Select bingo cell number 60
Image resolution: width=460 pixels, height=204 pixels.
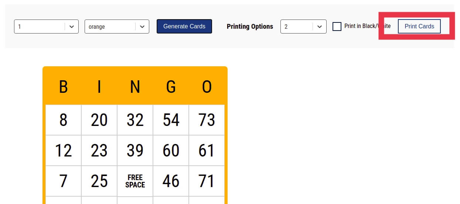(171, 151)
